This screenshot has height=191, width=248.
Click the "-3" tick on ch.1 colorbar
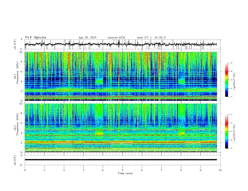[x=231, y=63]
